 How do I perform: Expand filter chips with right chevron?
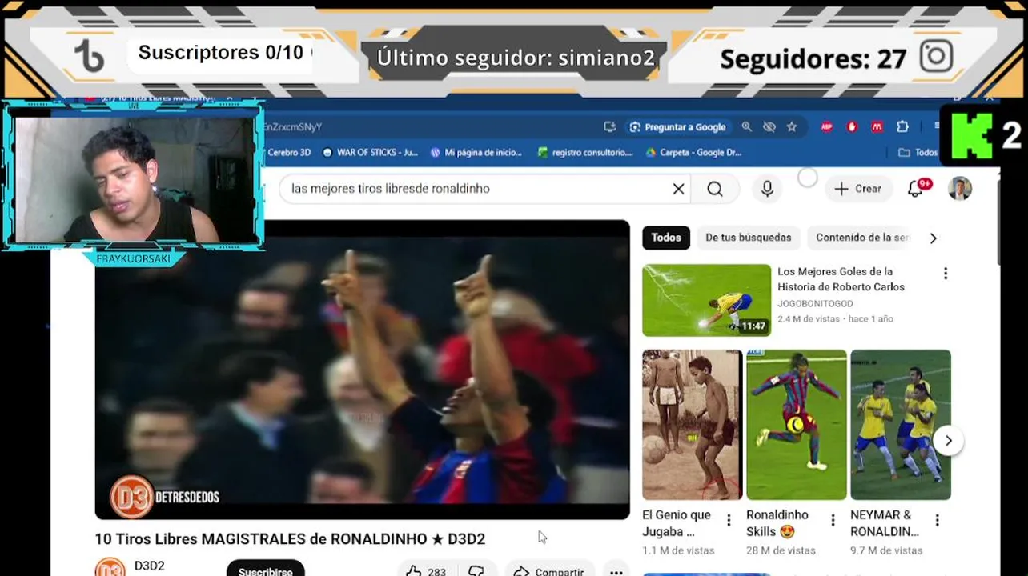tap(933, 238)
